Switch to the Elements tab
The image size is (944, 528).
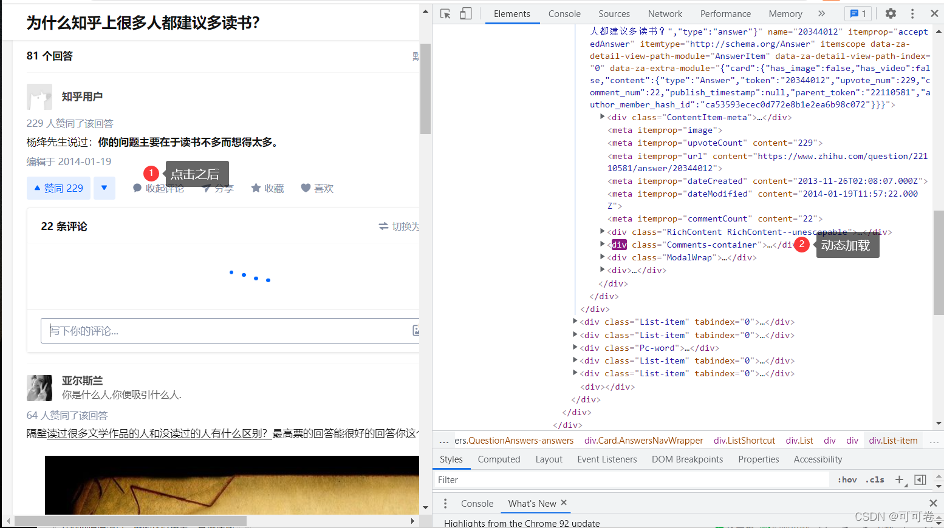511,13
